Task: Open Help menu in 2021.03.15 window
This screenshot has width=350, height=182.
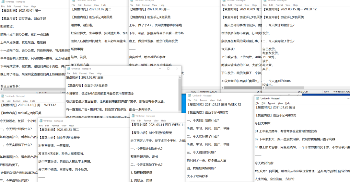Action: tap(295, 5)
